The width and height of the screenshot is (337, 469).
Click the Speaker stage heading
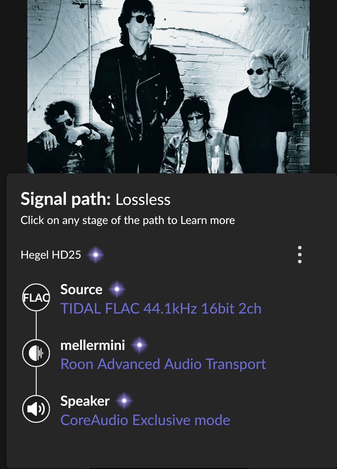[85, 401]
